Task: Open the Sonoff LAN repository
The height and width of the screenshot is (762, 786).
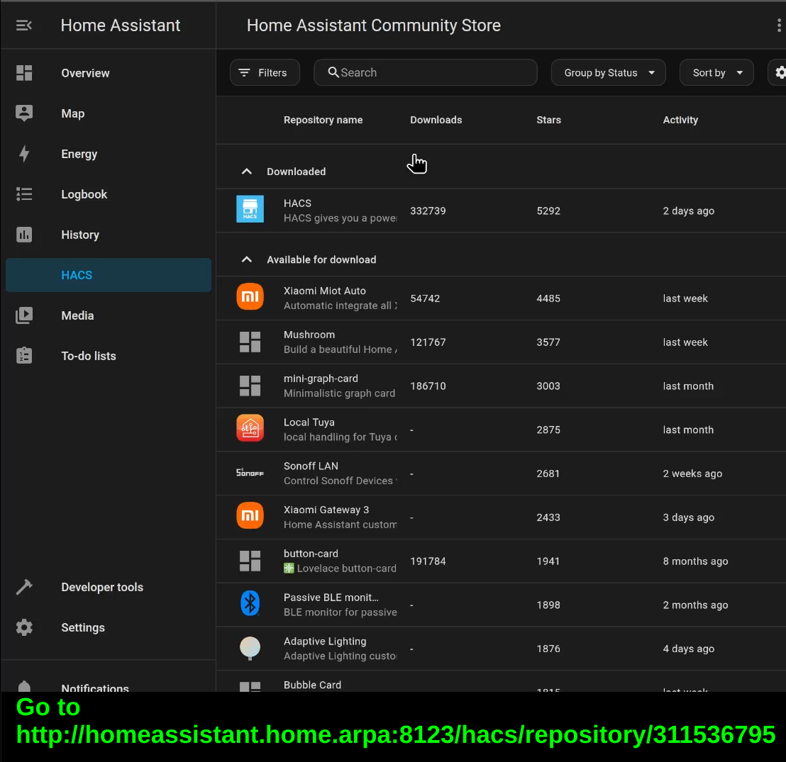Action: [502, 474]
